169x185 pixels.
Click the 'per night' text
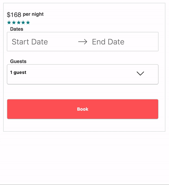[x=33, y=14]
